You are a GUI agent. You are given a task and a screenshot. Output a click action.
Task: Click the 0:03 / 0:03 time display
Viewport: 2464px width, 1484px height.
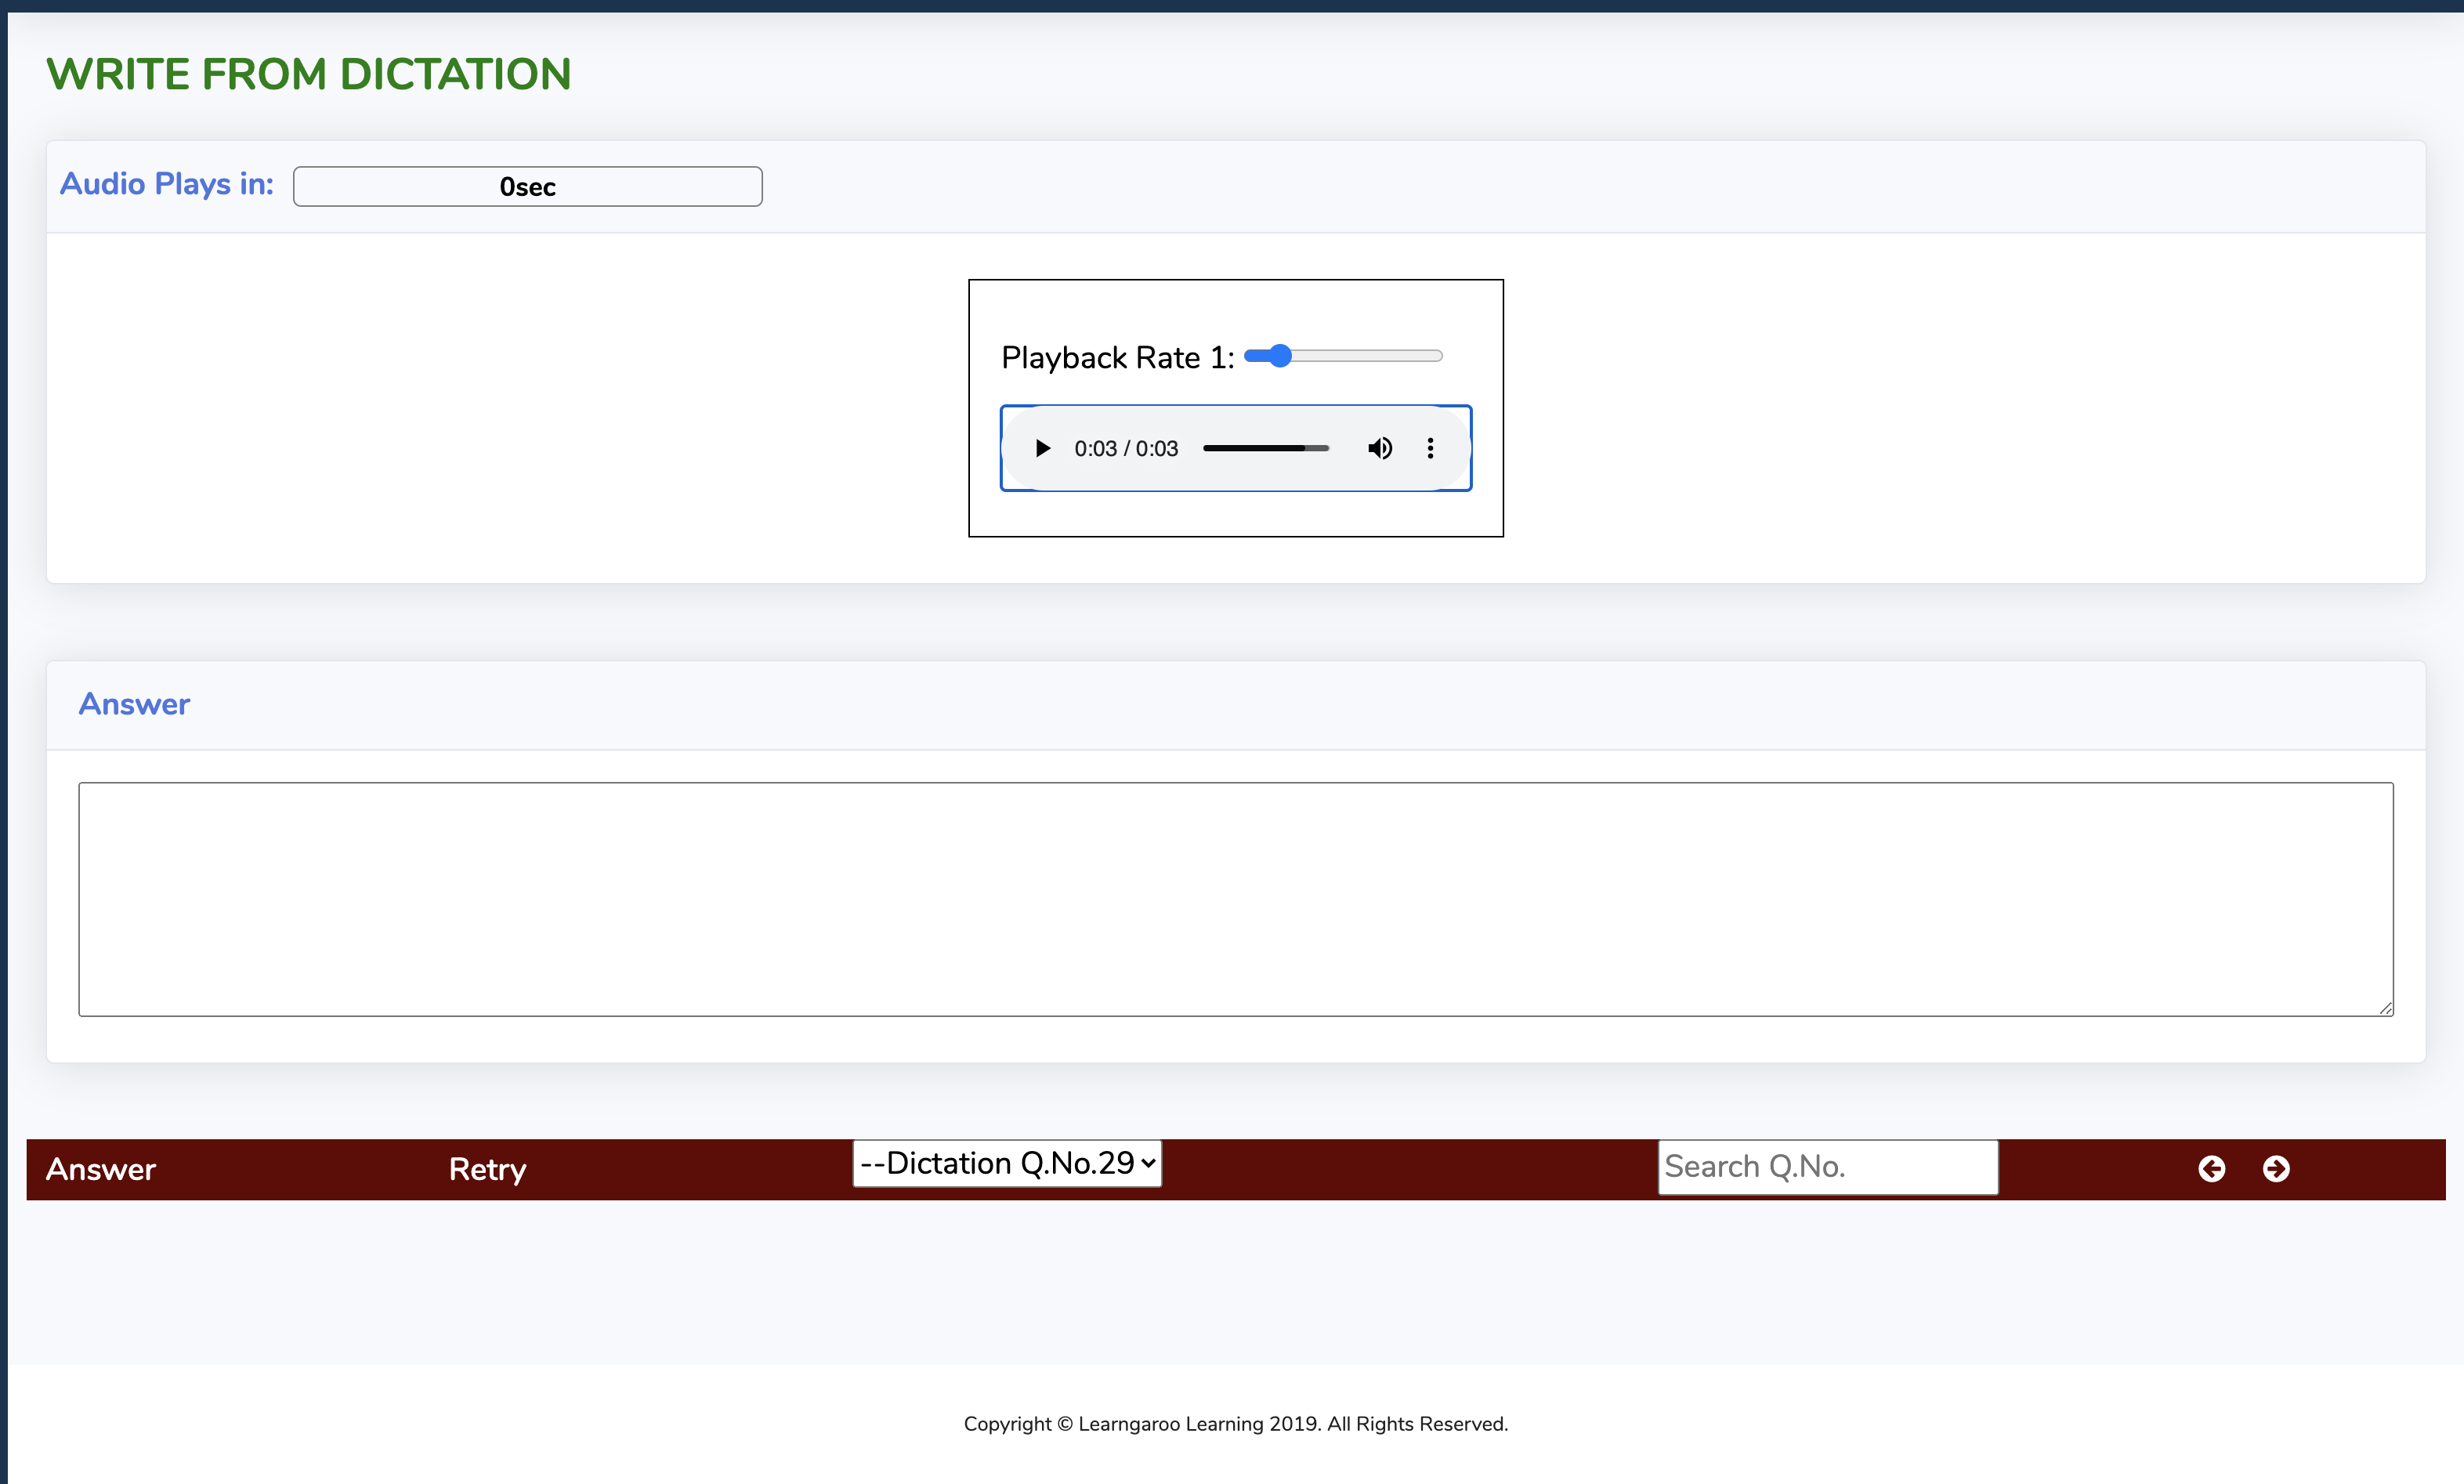point(1126,449)
